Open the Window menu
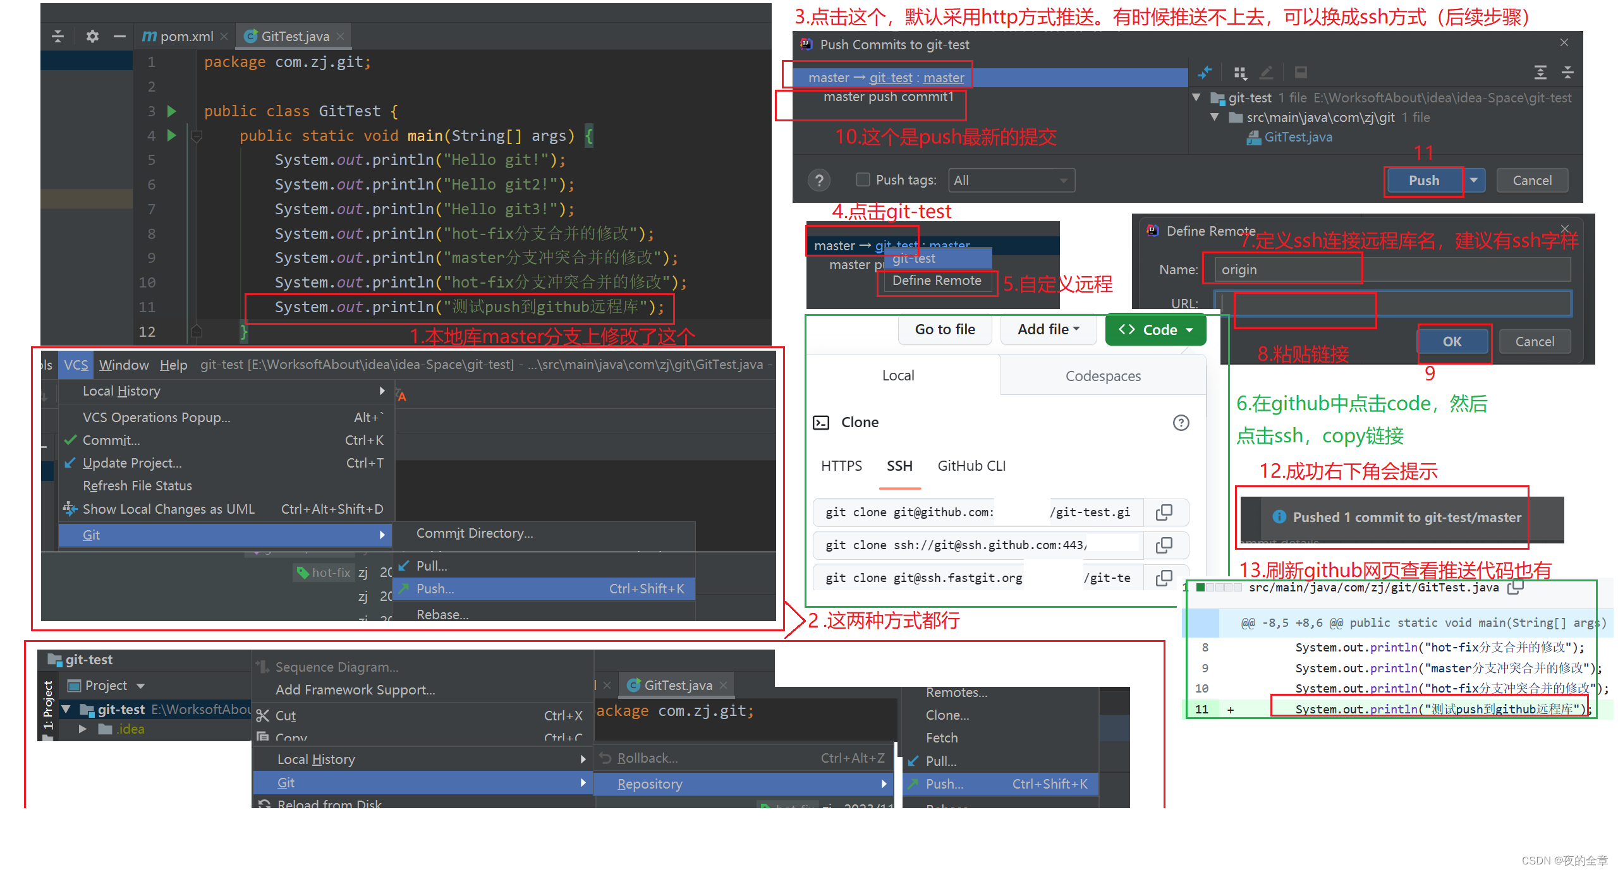The width and height of the screenshot is (1618, 872). 124,365
